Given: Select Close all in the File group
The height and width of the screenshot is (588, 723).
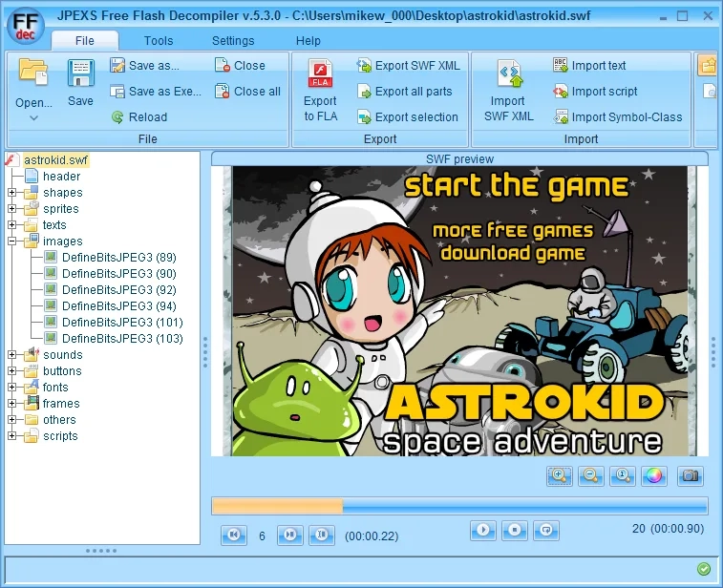Looking at the screenshot, I should 248,92.
